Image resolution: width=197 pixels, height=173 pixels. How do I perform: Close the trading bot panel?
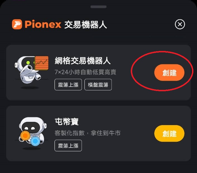180,24
